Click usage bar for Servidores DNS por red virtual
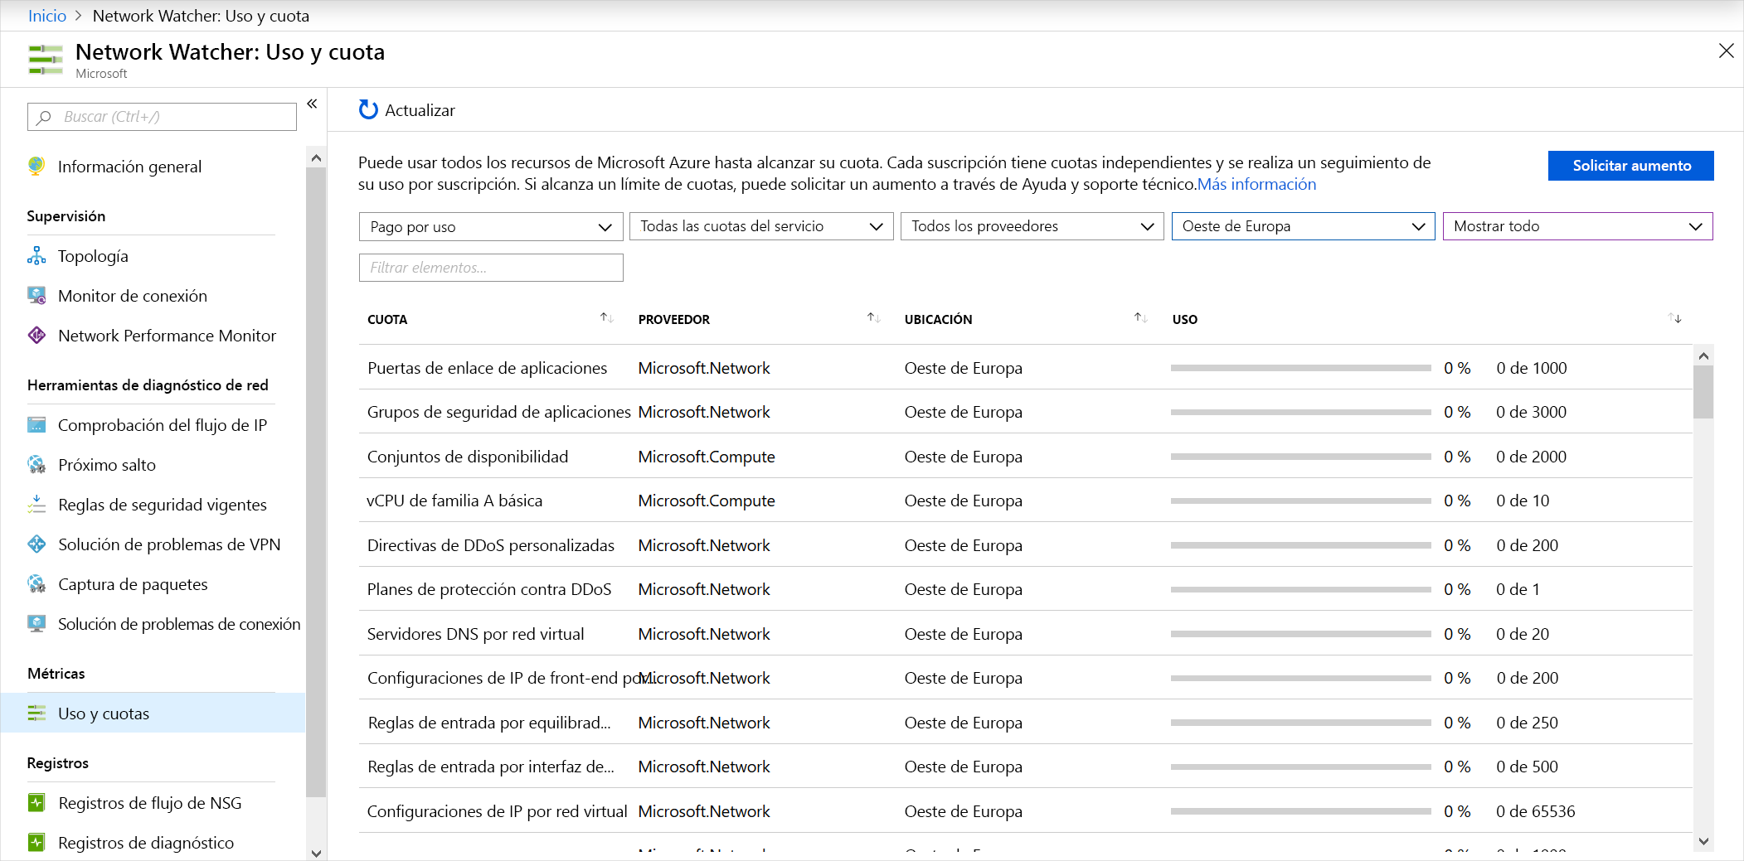Image resolution: width=1744 pixels, height=861 pixels. pyautogui.click(x=1300, y=634)
